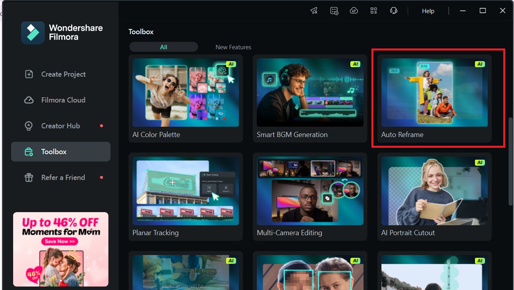
Task: Open the cloud upload icon in title bar
Action: pos(354,11)
